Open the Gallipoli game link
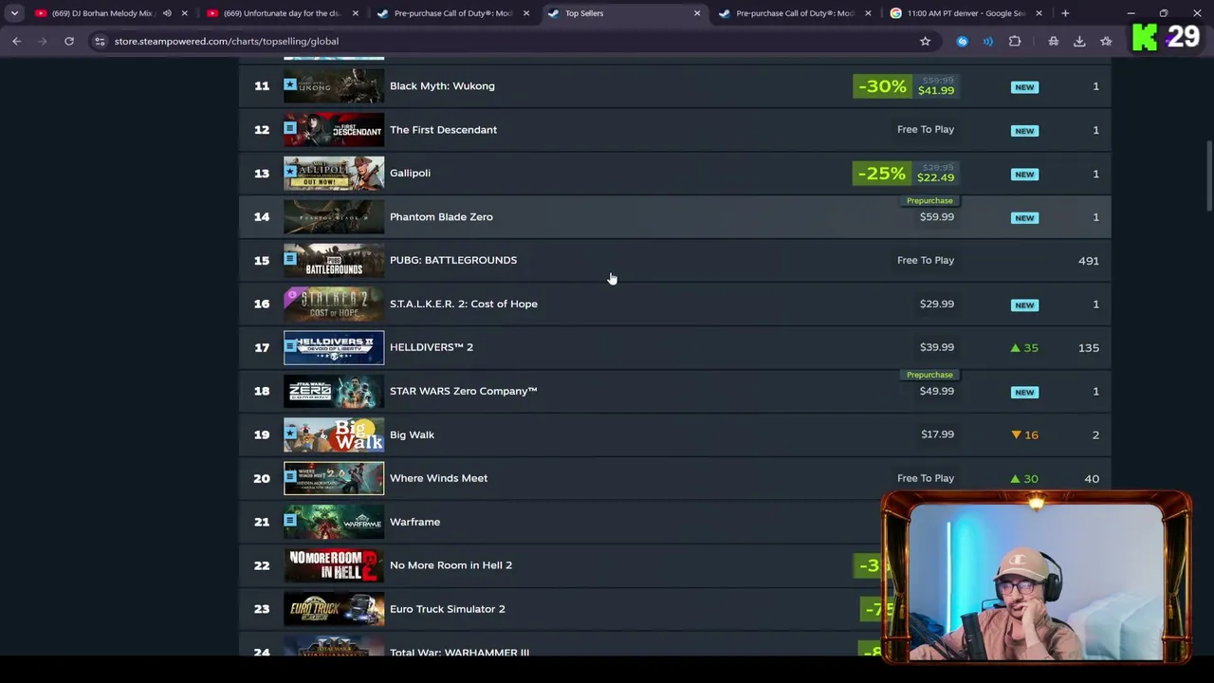 click(x=410, y=173)
